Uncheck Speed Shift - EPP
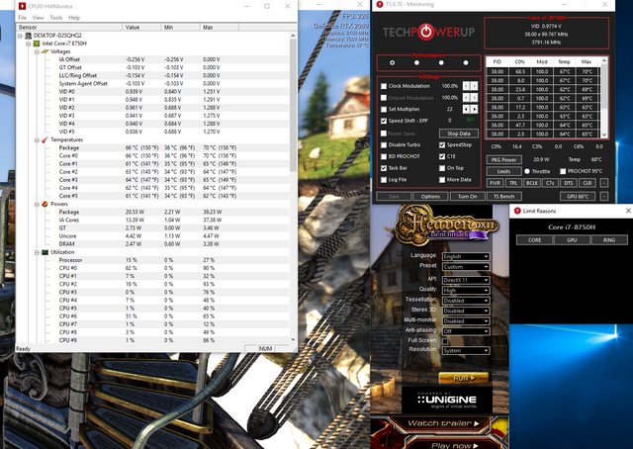The height and width of the screenshot is (449, 633). [384, 121]
